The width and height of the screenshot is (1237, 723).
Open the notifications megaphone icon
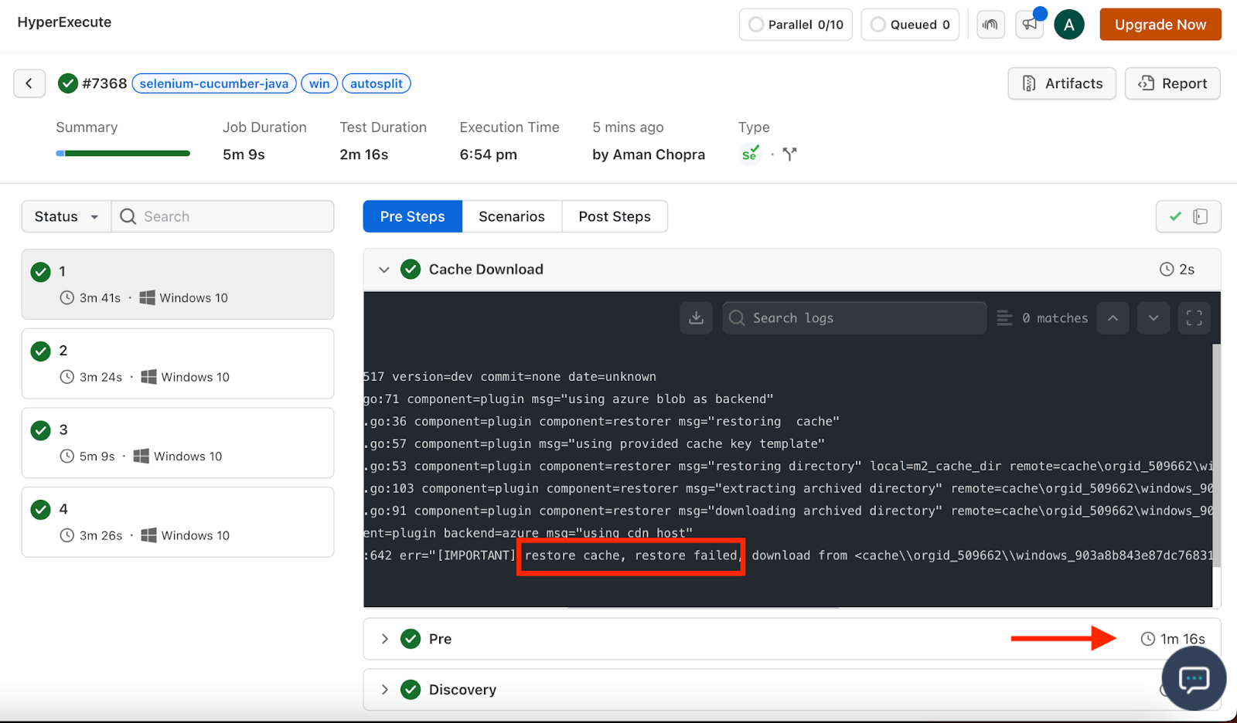coord(1029,24)
